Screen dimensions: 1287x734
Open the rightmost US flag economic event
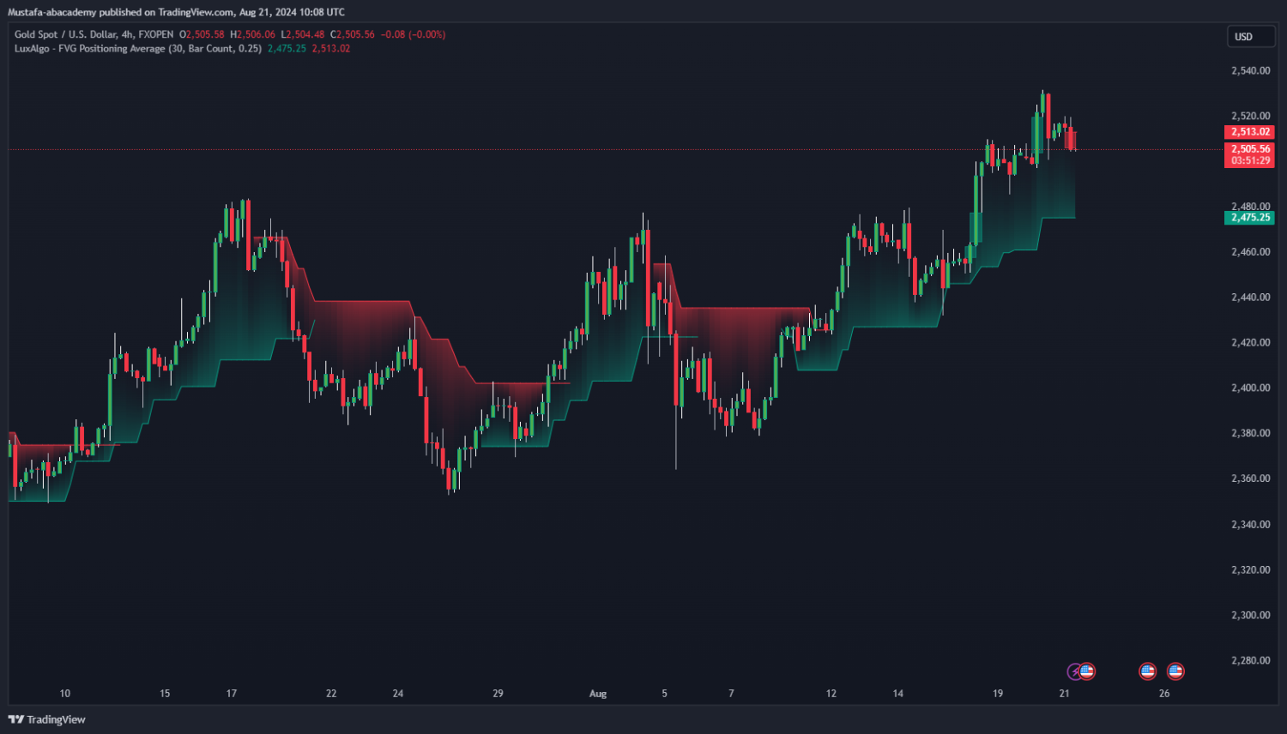click(1175, 671)
